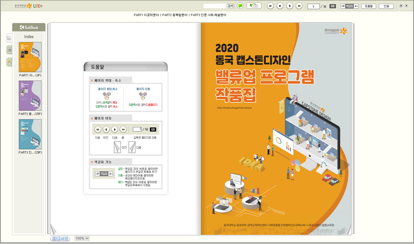
Task: Switch to horizontal split view layout
Action: tap(63, 239)
